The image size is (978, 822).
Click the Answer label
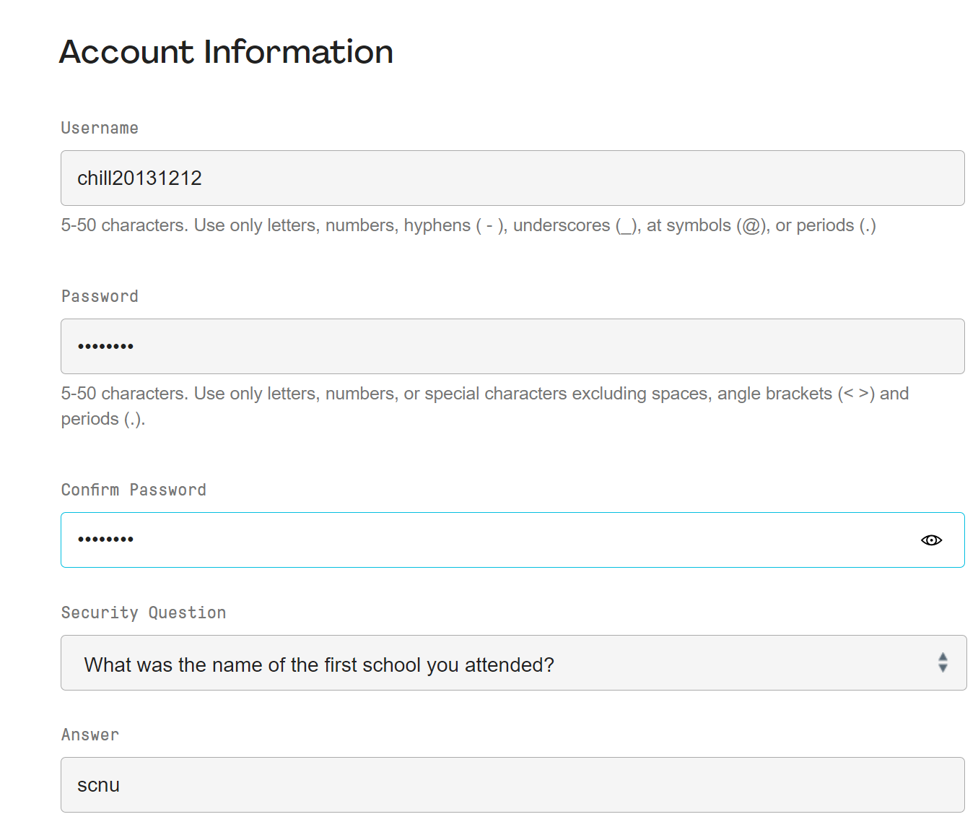click(x=90, y=735)
